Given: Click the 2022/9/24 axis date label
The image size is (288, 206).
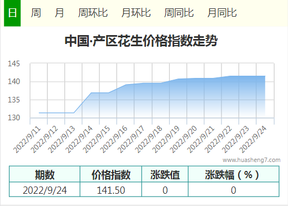Looking at the screenshot, I should [x=252, y=139].
